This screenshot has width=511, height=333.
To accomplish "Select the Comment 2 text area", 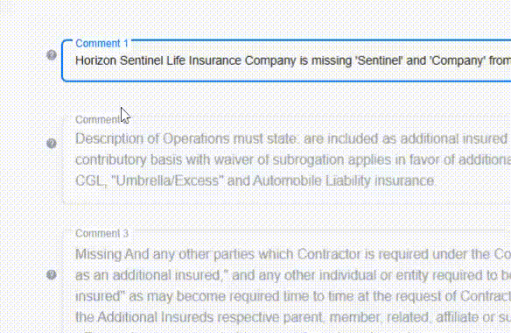I will coord(286,160).
